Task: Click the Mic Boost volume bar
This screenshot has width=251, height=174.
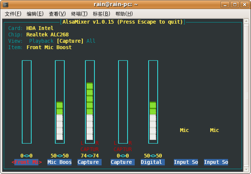Action: tap(60, 102)
